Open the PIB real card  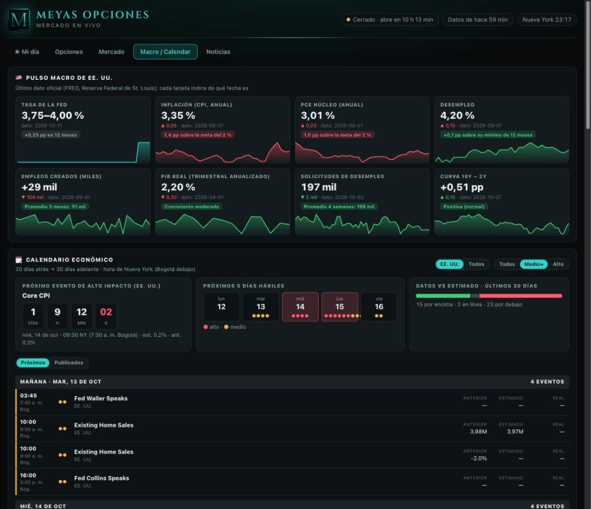[x=222, y=201]
